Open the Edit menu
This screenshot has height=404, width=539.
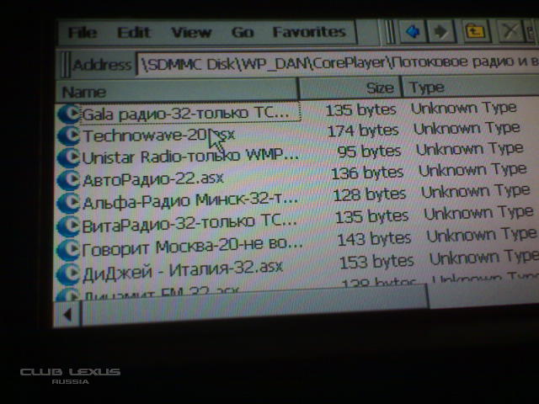(x=133, y=33)
